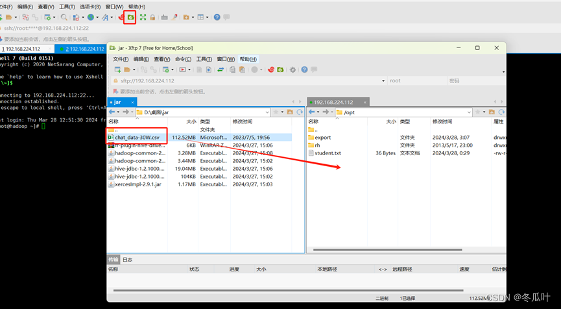Open the 工具(T) menu in Xshell
Image resolution: width=561 pixels, height=309 pixels.
point(67,6)
